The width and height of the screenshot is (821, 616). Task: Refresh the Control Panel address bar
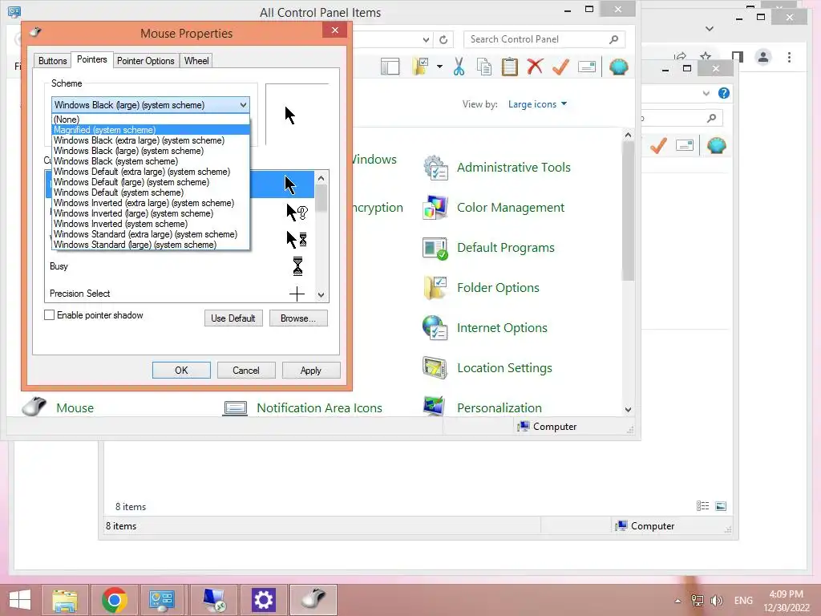[x=443, y=39]
